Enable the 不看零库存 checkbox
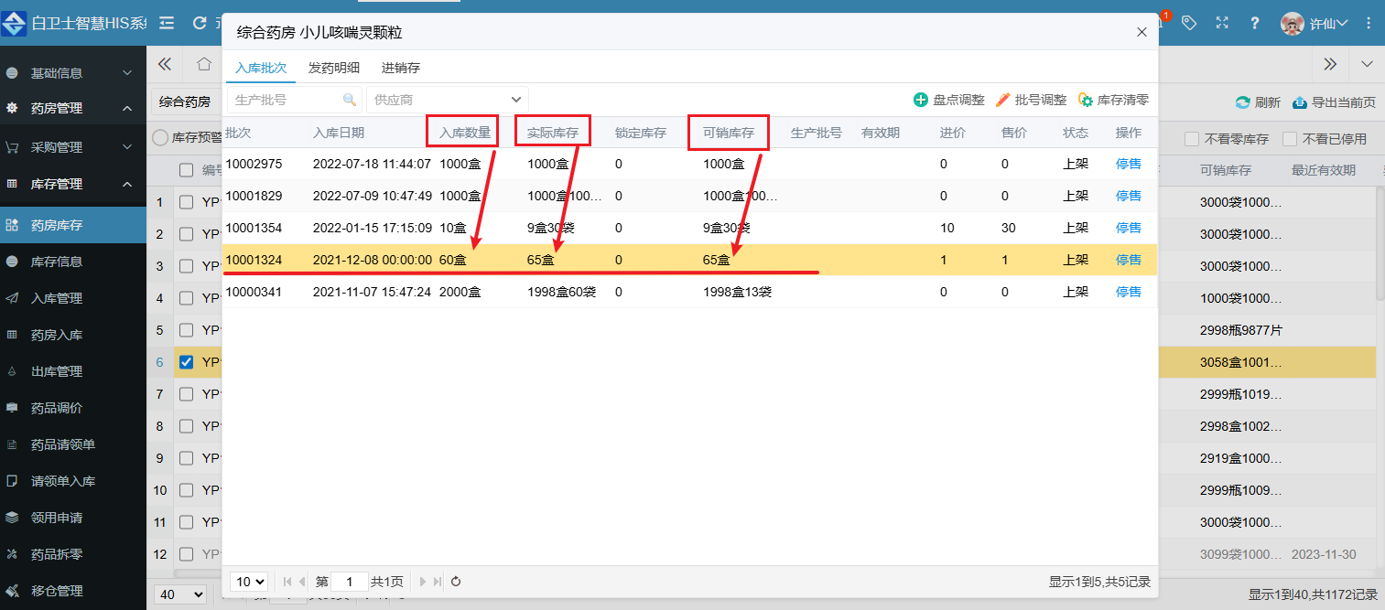The height and width of the screenshot is (610, 1385). tap(1192, 139)
